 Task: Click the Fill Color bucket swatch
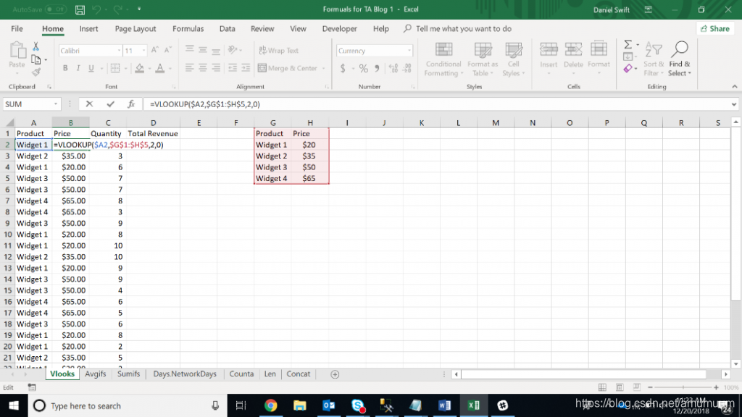[x=140, y=69]
